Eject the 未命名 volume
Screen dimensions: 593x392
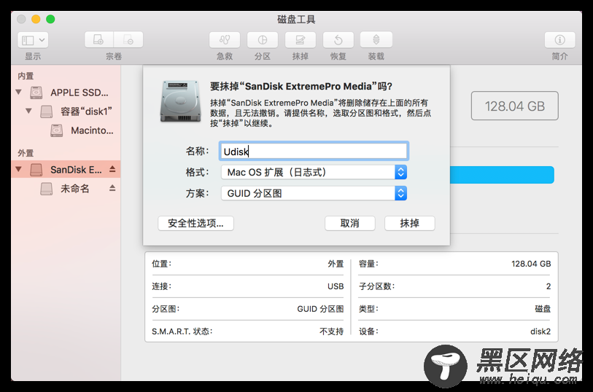pyautogui.click(x=112, y=188)
